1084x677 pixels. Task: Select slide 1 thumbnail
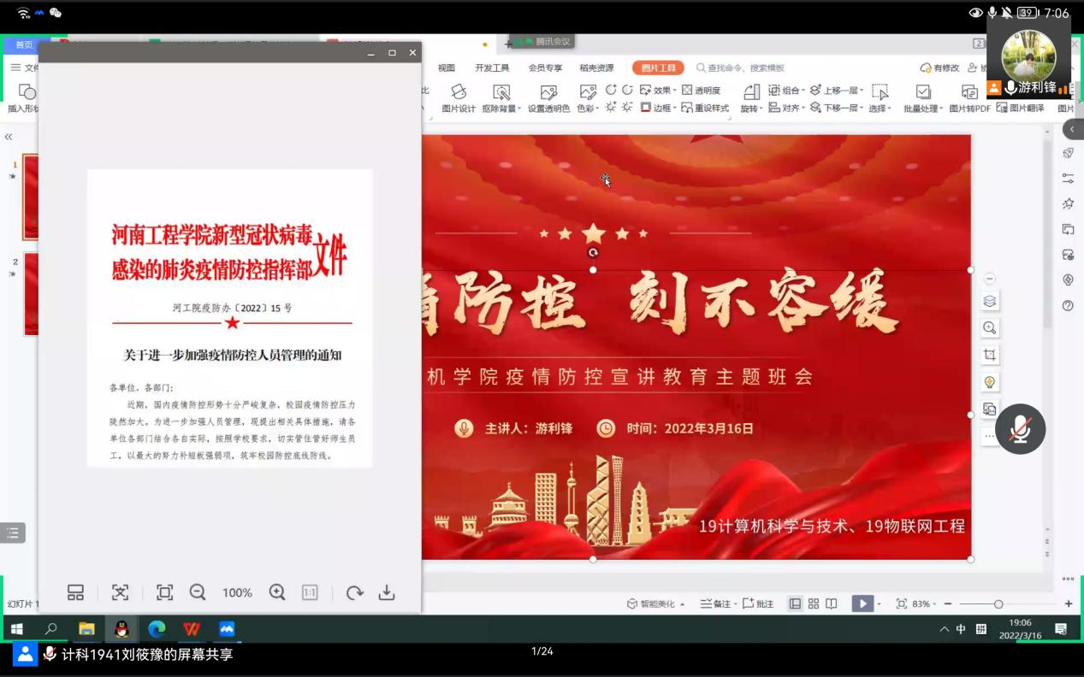31,197
